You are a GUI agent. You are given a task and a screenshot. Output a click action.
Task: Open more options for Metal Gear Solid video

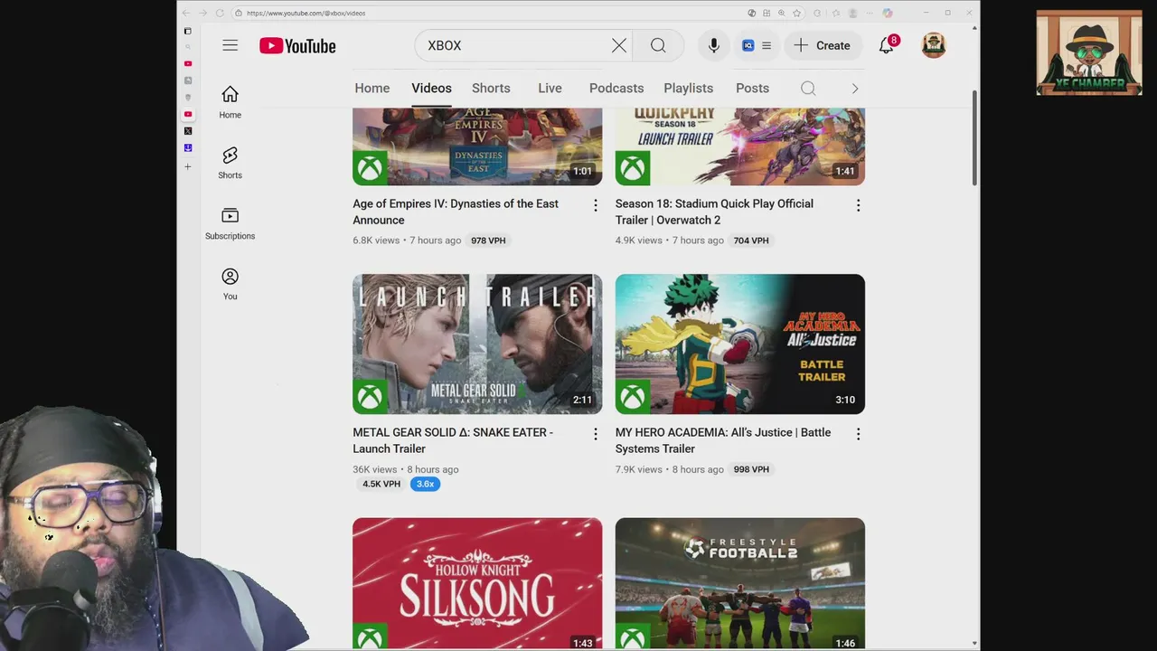click(595, 434)
